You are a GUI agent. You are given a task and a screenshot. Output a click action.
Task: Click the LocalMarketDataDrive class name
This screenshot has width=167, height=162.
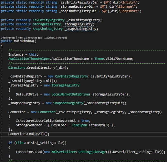tap(70, 94)
